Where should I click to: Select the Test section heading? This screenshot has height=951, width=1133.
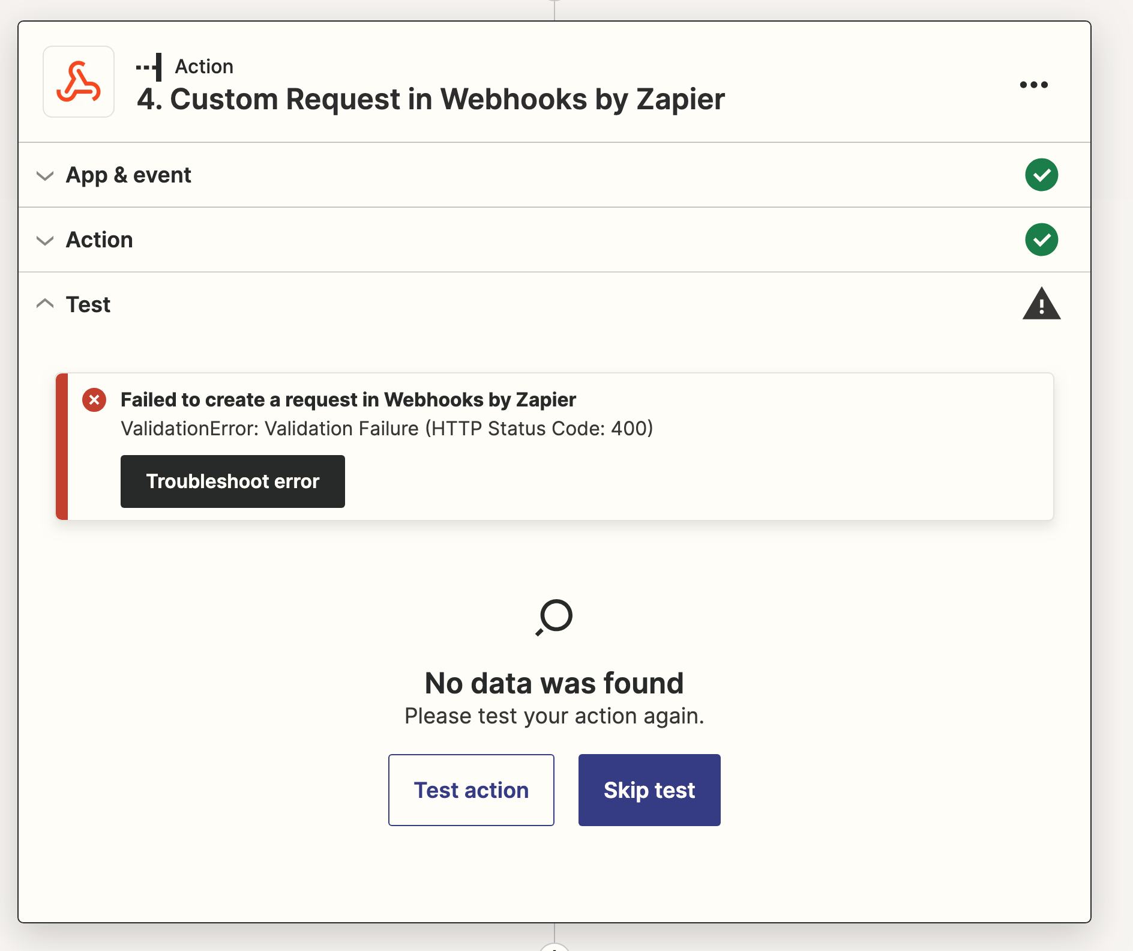[x=88, y=304]
